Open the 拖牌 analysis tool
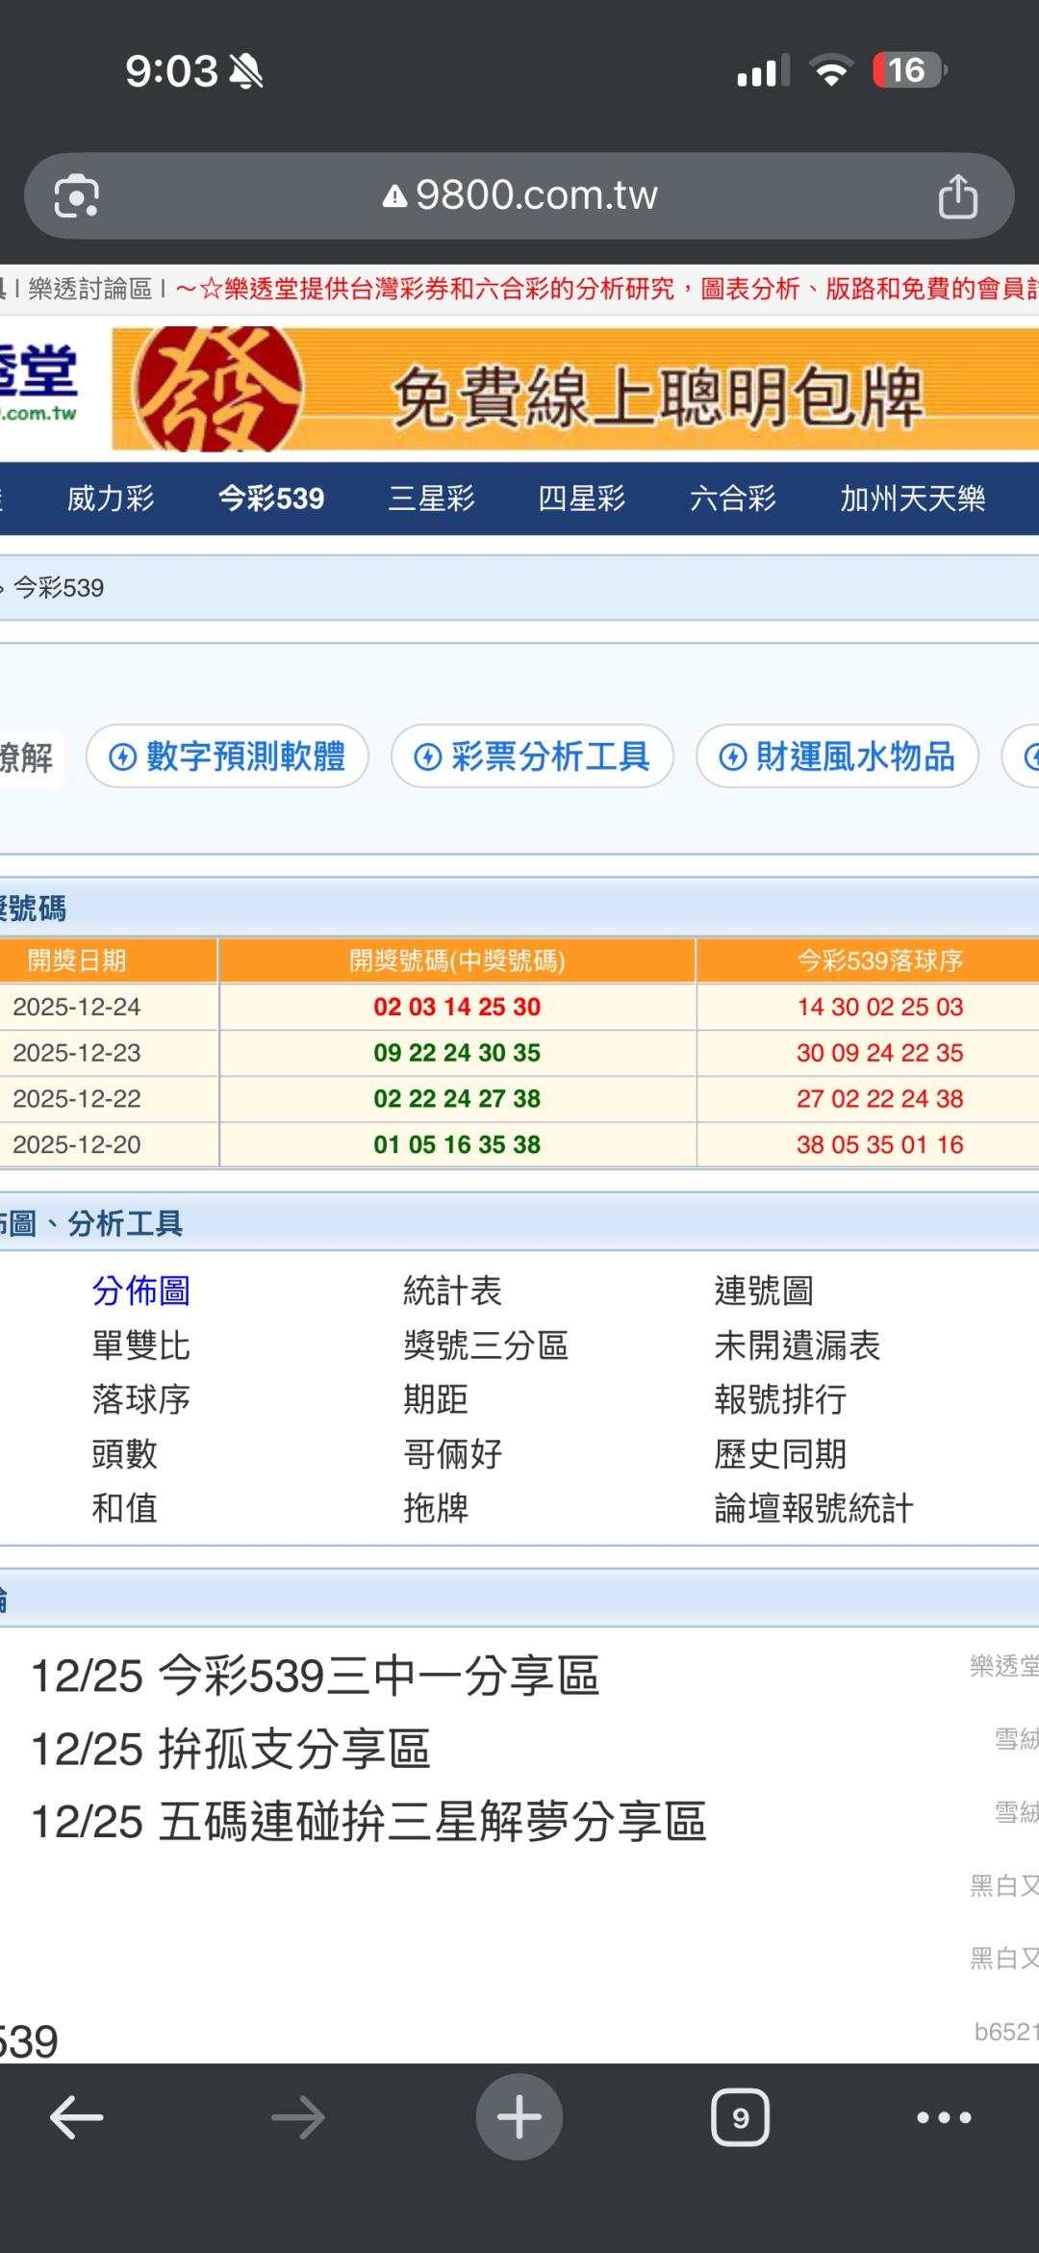This screenshot has width=1039, height=2253. [x=436, y=1507]
